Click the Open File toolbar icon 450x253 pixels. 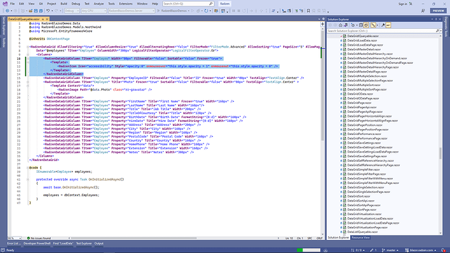coord(31,10)
